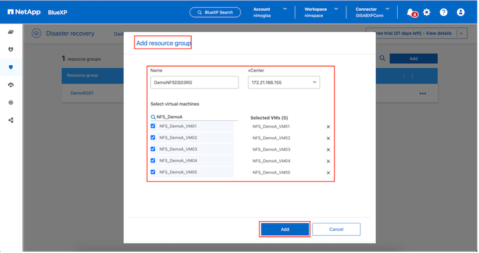Expand the vCenter dropdown 172.21.166.155
Viewport: 479px width, 253px height.
(283, 82)
